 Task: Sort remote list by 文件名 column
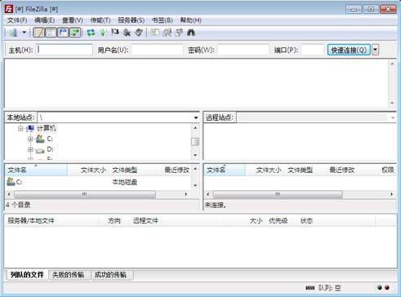click(225, 170)
